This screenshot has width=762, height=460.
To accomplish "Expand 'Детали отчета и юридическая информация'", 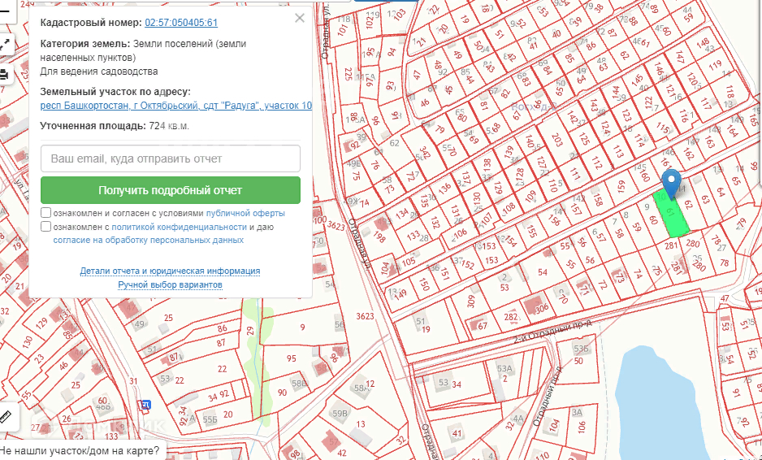I will point(170,271).
